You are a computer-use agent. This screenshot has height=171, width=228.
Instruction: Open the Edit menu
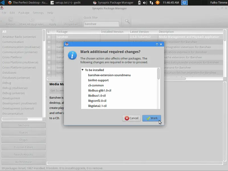(x=12, y=13)
